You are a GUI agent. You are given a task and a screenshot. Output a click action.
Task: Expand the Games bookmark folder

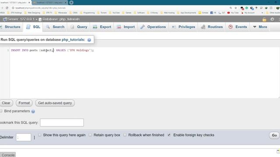(126, 13)
